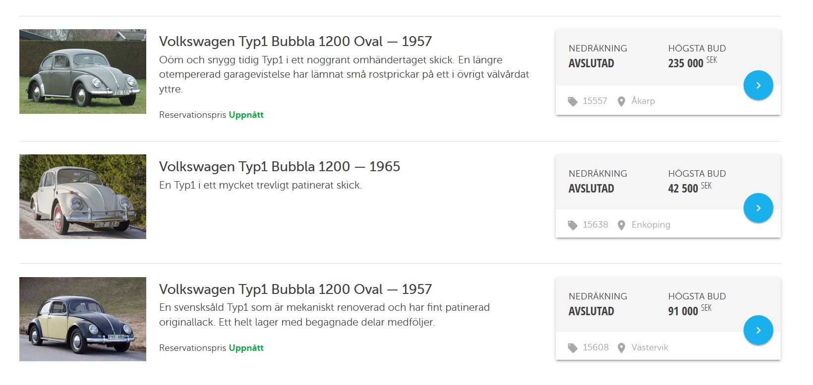Open the Västervik Bubbla 1200 Oval 1957 title
This screenshot has width=813, height=385.
tap(295, 289)
